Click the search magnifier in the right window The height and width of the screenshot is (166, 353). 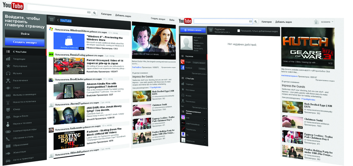[x=256, y=21]
